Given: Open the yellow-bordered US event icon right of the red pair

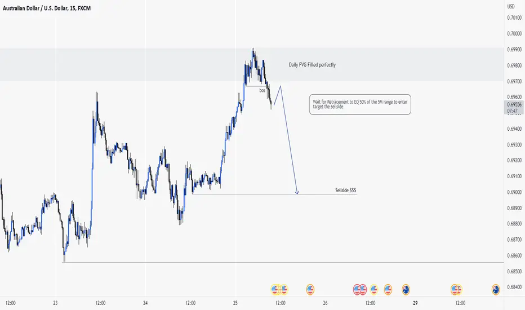Looking at the screenshot, I should tap(373, 289).
